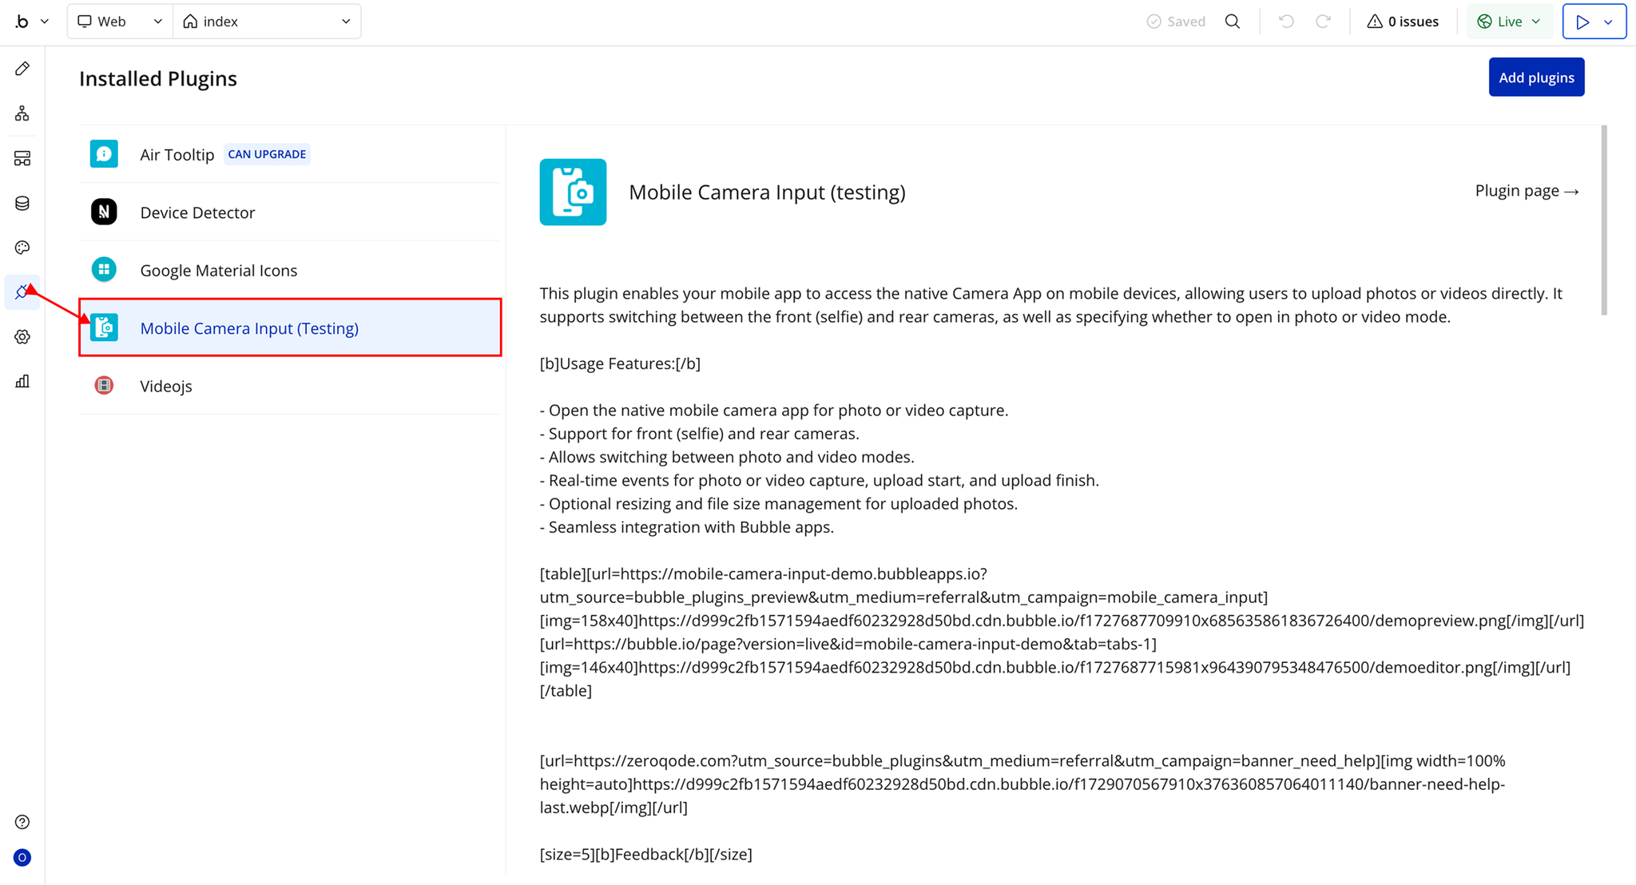Open the Settings gear icon in sidebar
Viewport: 1636px width, 885px height.
coord(22,337)
